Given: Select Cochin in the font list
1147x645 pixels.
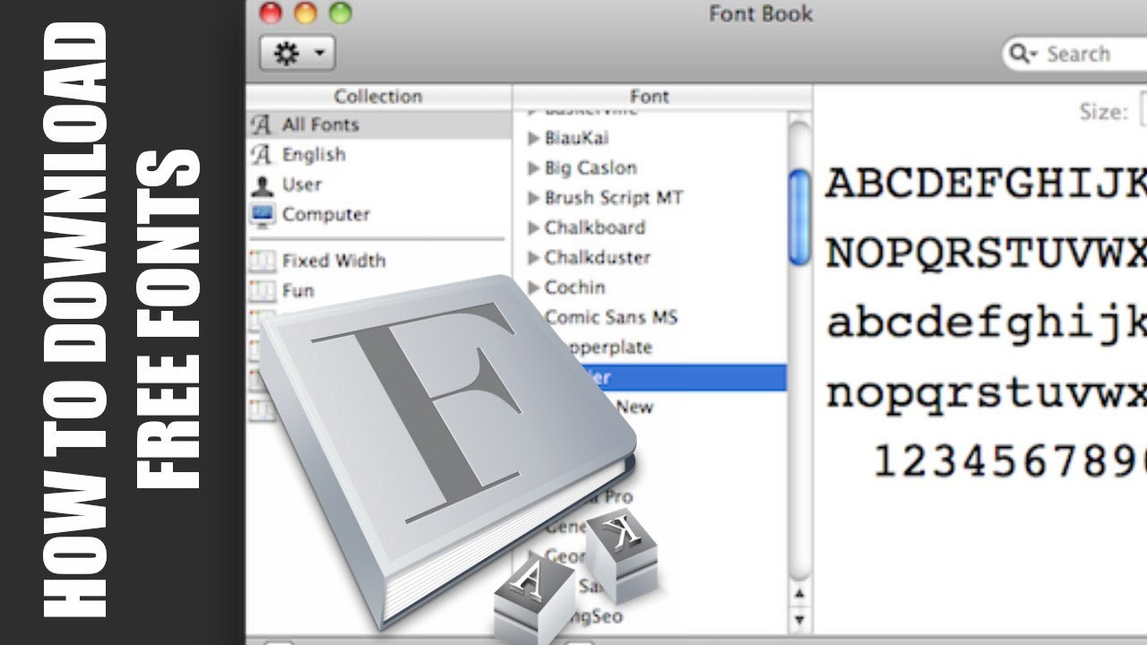Looking at the screenshot, I should tap(574, 288).
